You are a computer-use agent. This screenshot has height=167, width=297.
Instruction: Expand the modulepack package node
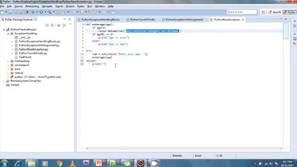click(8, 65)
